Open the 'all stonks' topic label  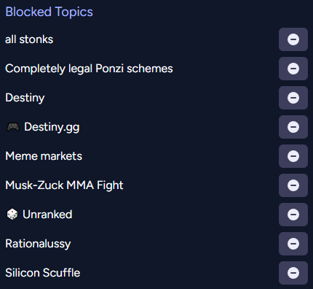pos(29,39)
